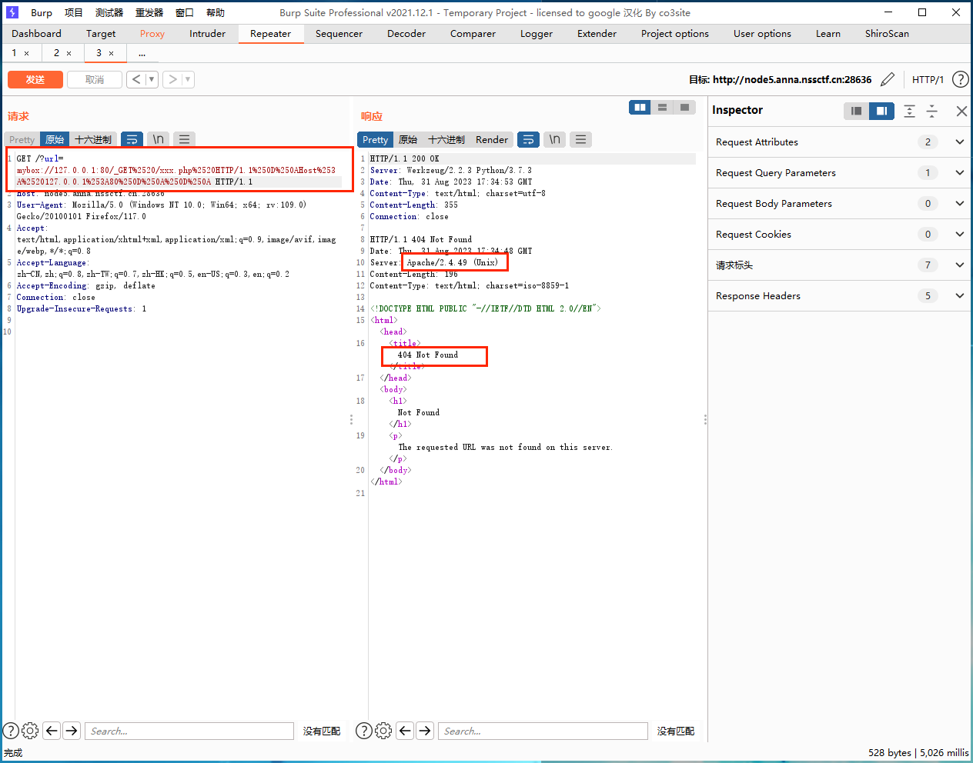Click the 发送 send button
973x763 pixels.
coord(35,79)
